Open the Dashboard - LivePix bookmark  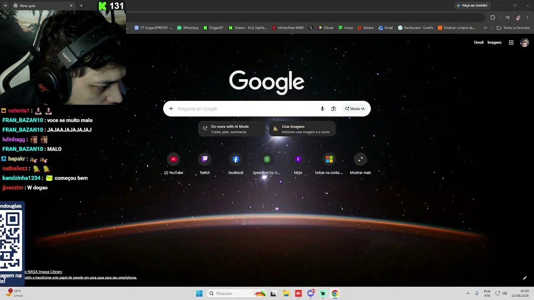pyautogui.click(x=416, y=28)
